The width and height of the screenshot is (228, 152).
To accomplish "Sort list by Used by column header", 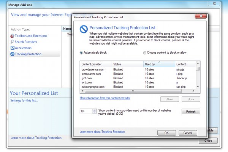I will point(159,64).
